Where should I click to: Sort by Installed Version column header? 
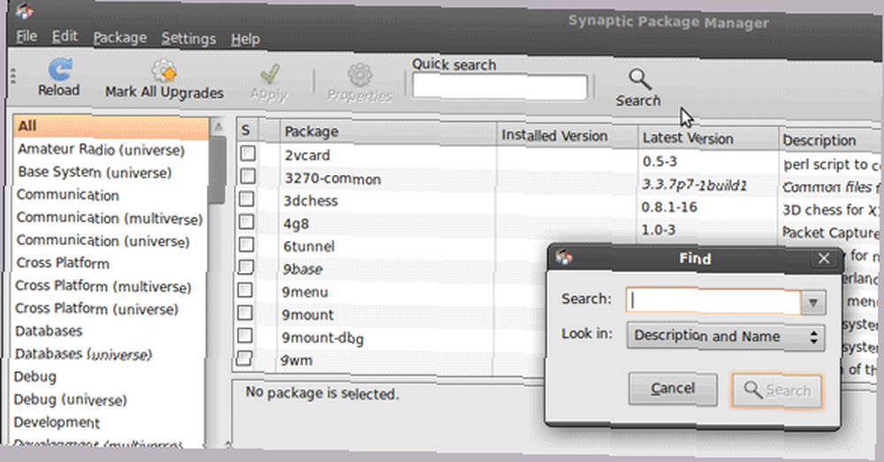click(x=568, y=136)
